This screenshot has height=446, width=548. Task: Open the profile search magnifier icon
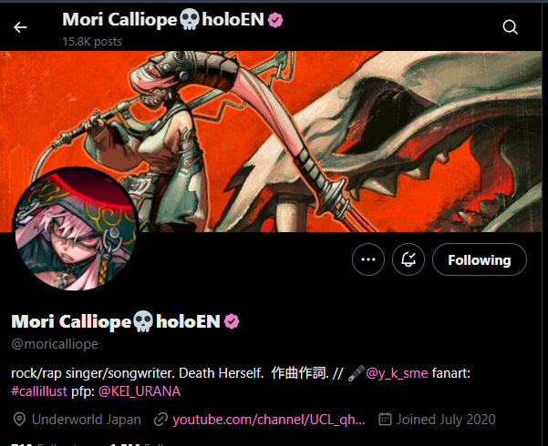pos(510,27)
